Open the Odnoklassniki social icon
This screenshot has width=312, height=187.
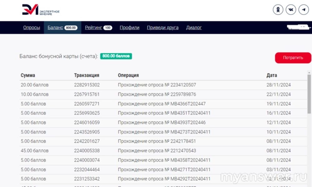(x=278, y=10)
